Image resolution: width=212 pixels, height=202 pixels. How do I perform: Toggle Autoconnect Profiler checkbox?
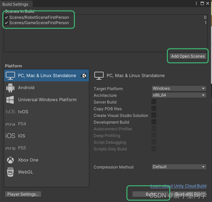[x=154, y=129]
